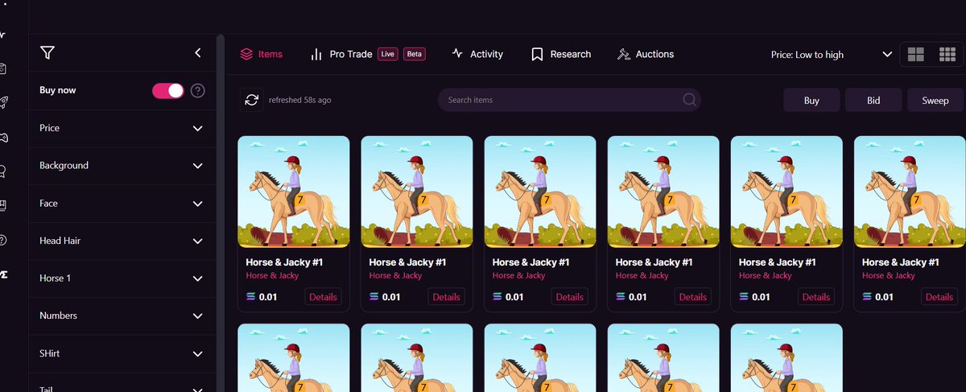The image size is (966, 392).
Task: Click the Bid button
Action: (873, 101)
